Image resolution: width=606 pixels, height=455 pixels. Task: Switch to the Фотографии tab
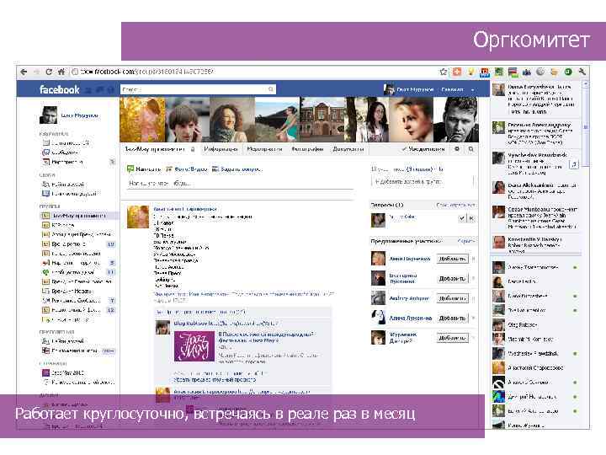point(308,149)
